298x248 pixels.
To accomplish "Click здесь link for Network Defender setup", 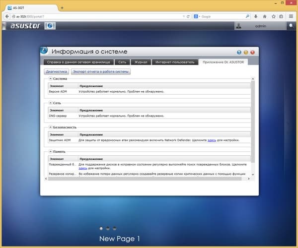I will coord(212,140).
